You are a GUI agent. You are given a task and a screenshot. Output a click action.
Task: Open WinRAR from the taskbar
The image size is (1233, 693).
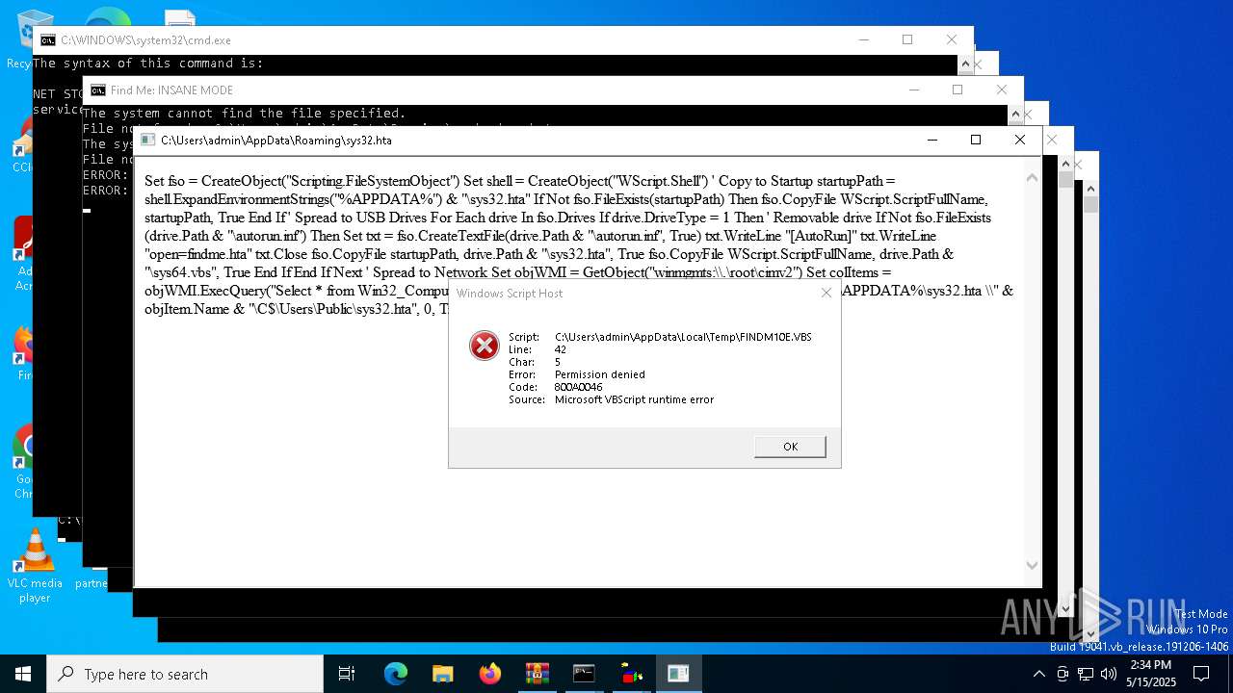(x=537, y=674)
